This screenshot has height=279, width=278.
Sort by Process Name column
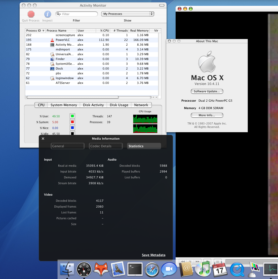[61, 31]
